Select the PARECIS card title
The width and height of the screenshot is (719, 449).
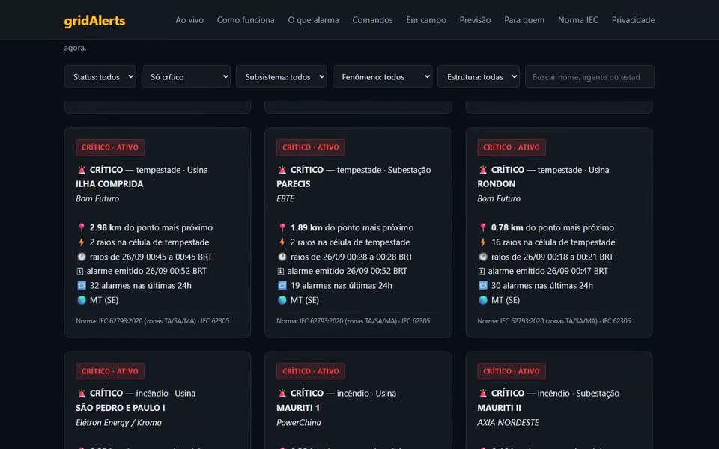coord(294,184)
